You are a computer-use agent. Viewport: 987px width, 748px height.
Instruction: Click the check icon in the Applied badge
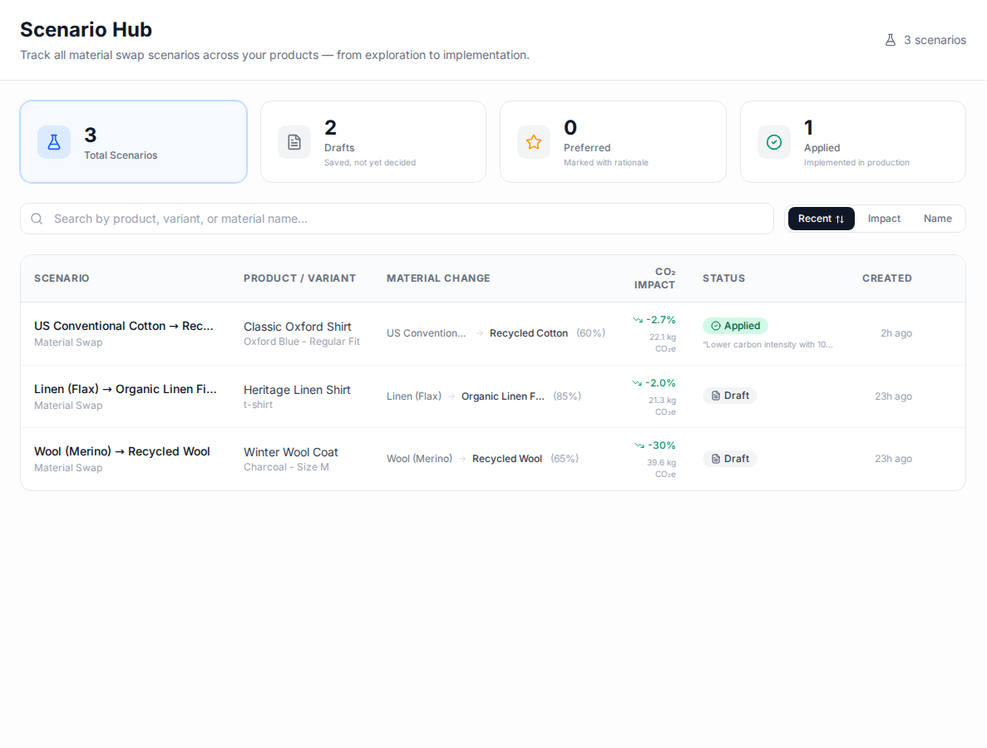point(716,326)
